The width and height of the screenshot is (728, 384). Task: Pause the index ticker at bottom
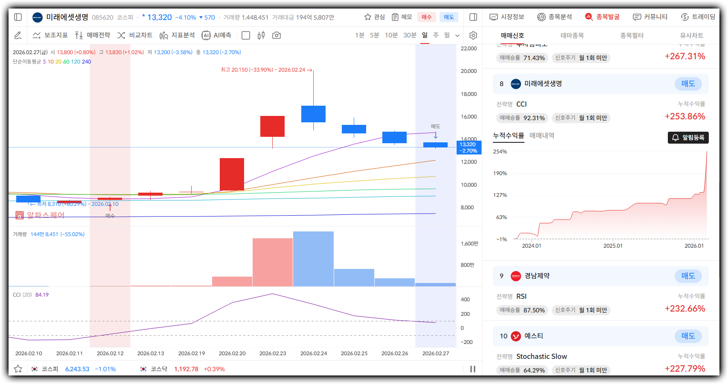473,369
